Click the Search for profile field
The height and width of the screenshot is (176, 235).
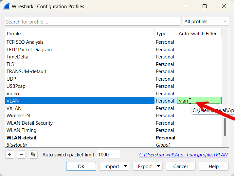pos(92,22)
